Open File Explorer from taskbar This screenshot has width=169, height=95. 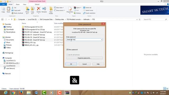pos(29,93)
